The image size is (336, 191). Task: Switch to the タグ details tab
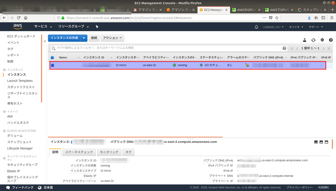pyautogui.click(x=128, y=152)
